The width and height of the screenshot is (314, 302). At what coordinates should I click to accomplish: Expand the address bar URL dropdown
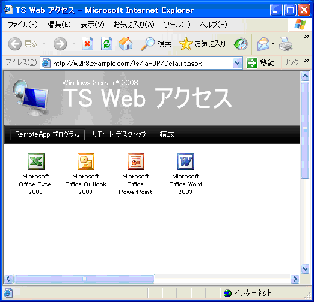[238, 63]
